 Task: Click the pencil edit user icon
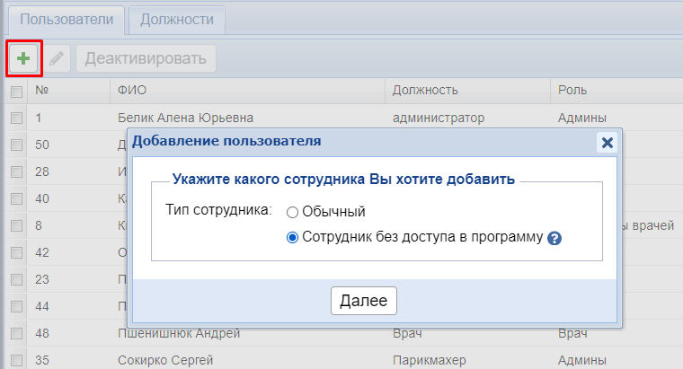coord(57,59)
